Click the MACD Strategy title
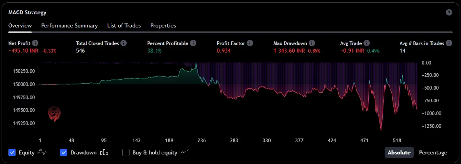 27,12
